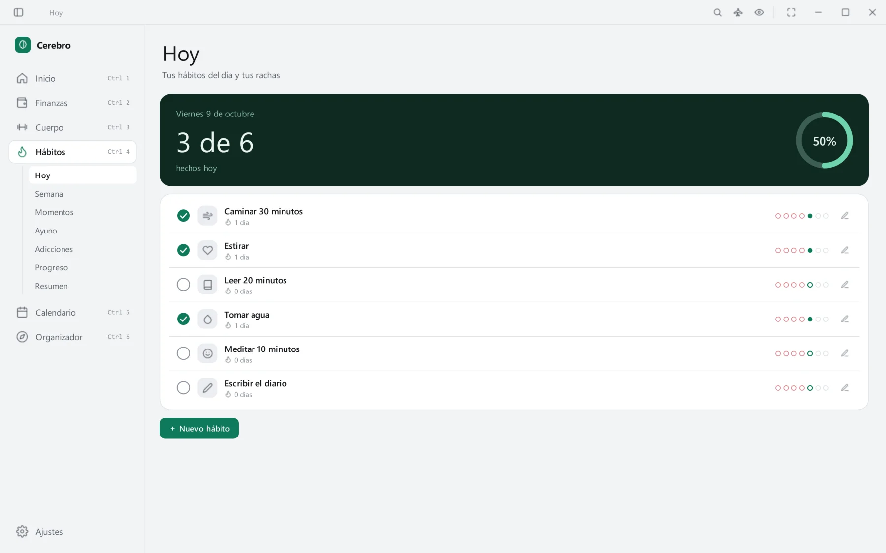Open the Organizador section
The width and height of the screenshot is (886, 553).
click(x=72, y=337)
